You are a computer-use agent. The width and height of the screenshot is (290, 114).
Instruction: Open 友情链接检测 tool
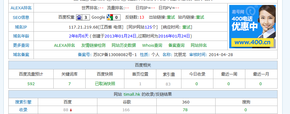point(93,45)
